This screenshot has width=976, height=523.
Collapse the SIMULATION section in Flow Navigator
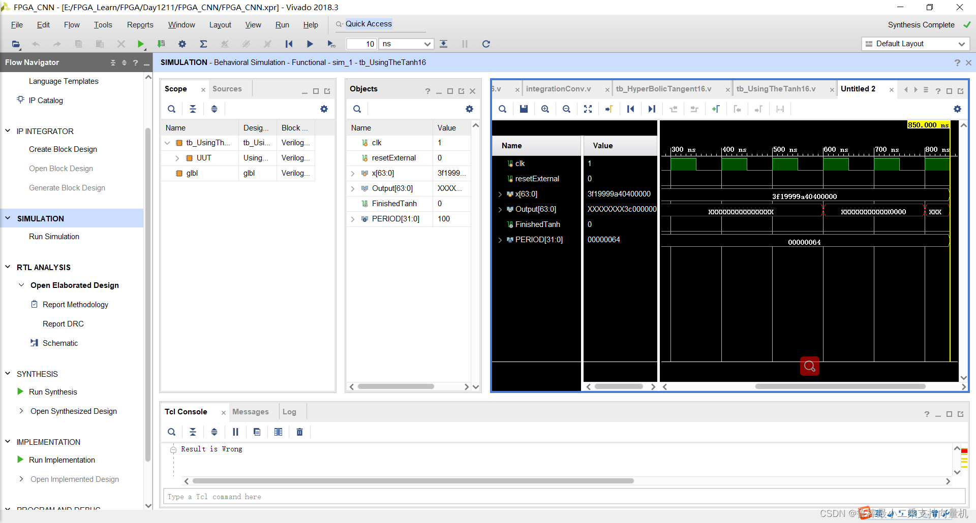point(8,218)
